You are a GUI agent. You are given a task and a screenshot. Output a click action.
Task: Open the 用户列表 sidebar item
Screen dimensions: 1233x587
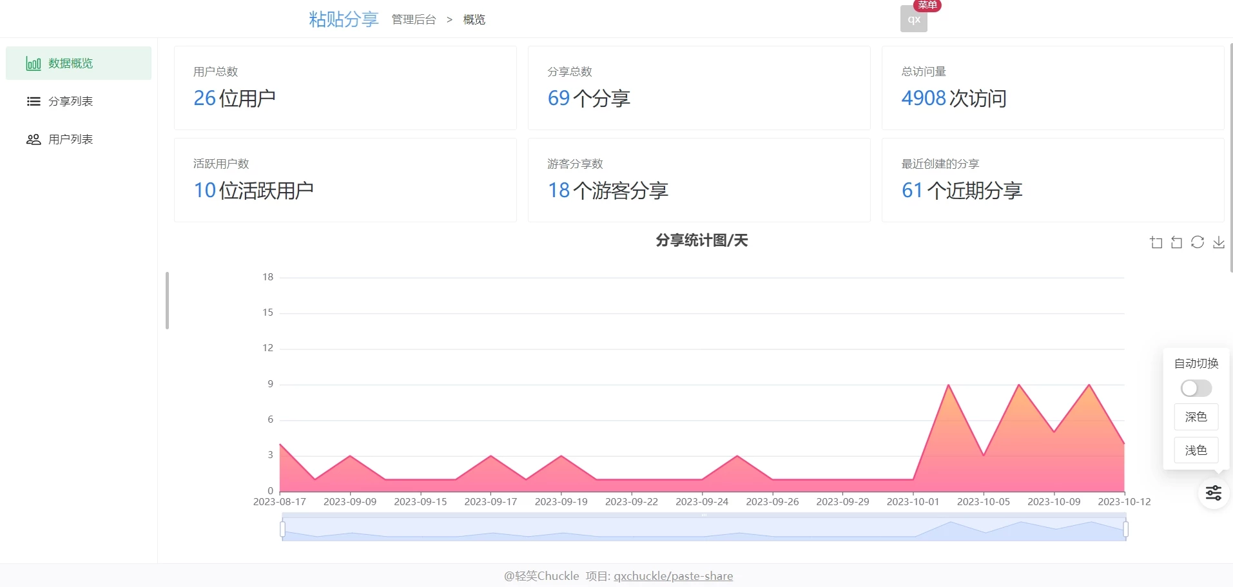[79, 139]
